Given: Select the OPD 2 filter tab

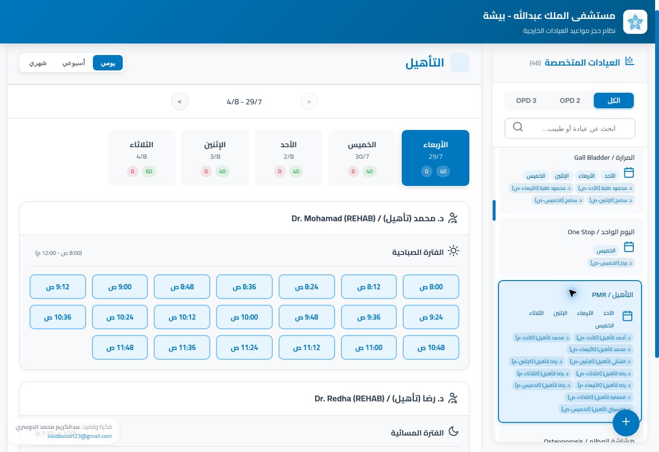Looking at the screenshot, I should tap(570, 100).
